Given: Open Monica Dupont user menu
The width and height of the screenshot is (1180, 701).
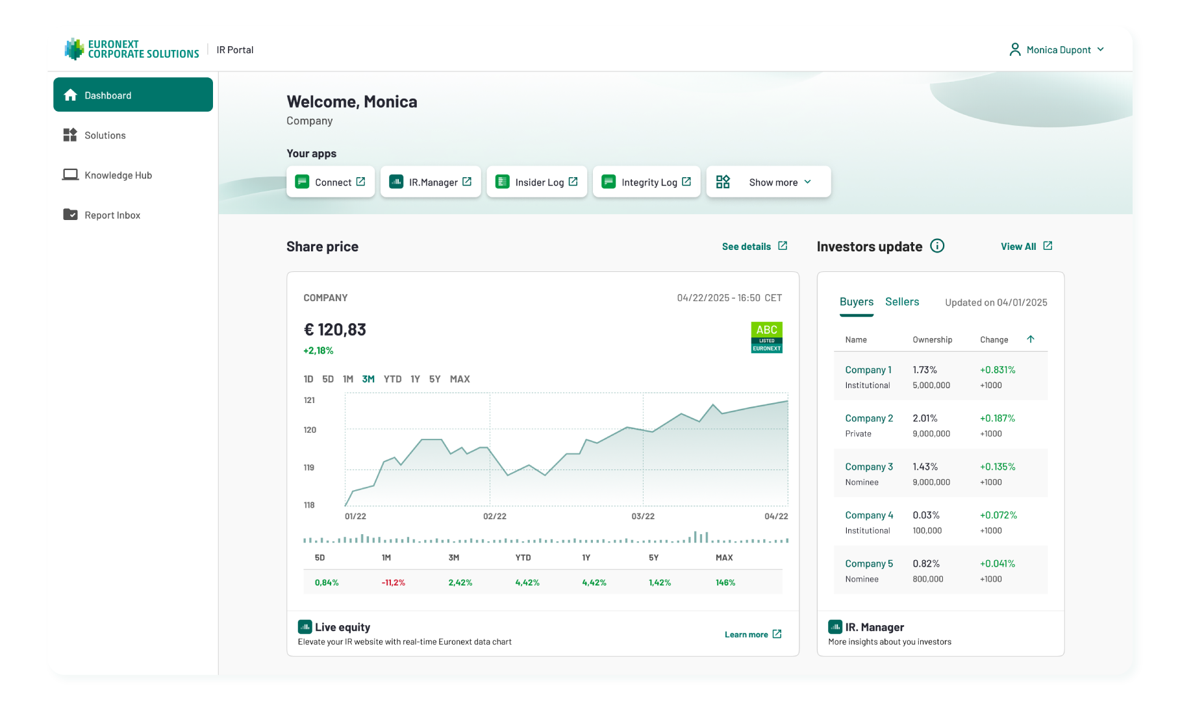Looking at the screenshot, I should [x=1057, y=49].
